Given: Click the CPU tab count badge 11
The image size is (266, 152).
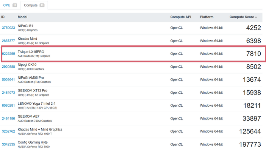Looking at the screenshot, I should click(x=15, y=5).
